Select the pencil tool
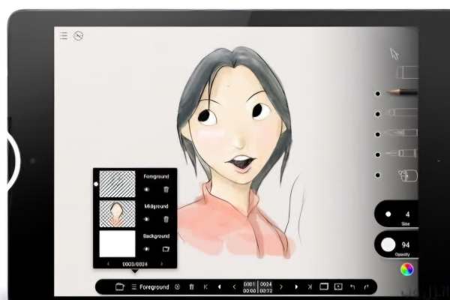 click(402, 92)
